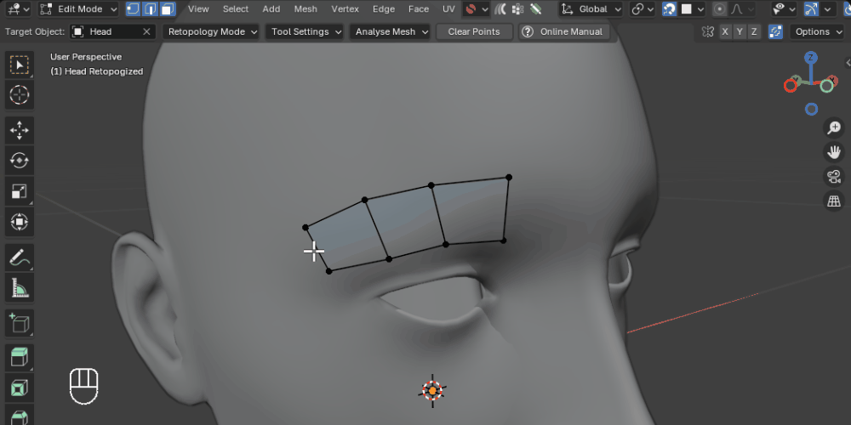
Task: Open the View menu
Action: [198, 8]
